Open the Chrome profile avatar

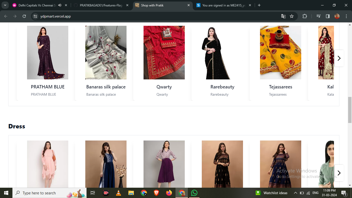tap(337, 16)
